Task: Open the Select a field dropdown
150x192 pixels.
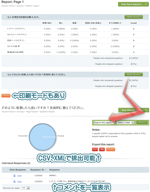Action: (126, 122)
